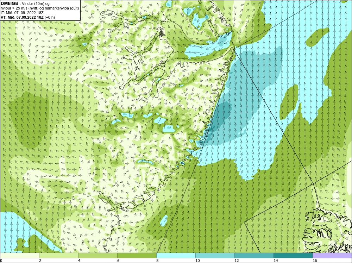Click the legend value label 12
The image size is (352, 263).
[237, 261]
